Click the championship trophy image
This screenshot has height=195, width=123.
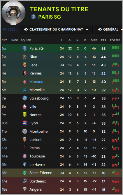click(x=14, y=13)
